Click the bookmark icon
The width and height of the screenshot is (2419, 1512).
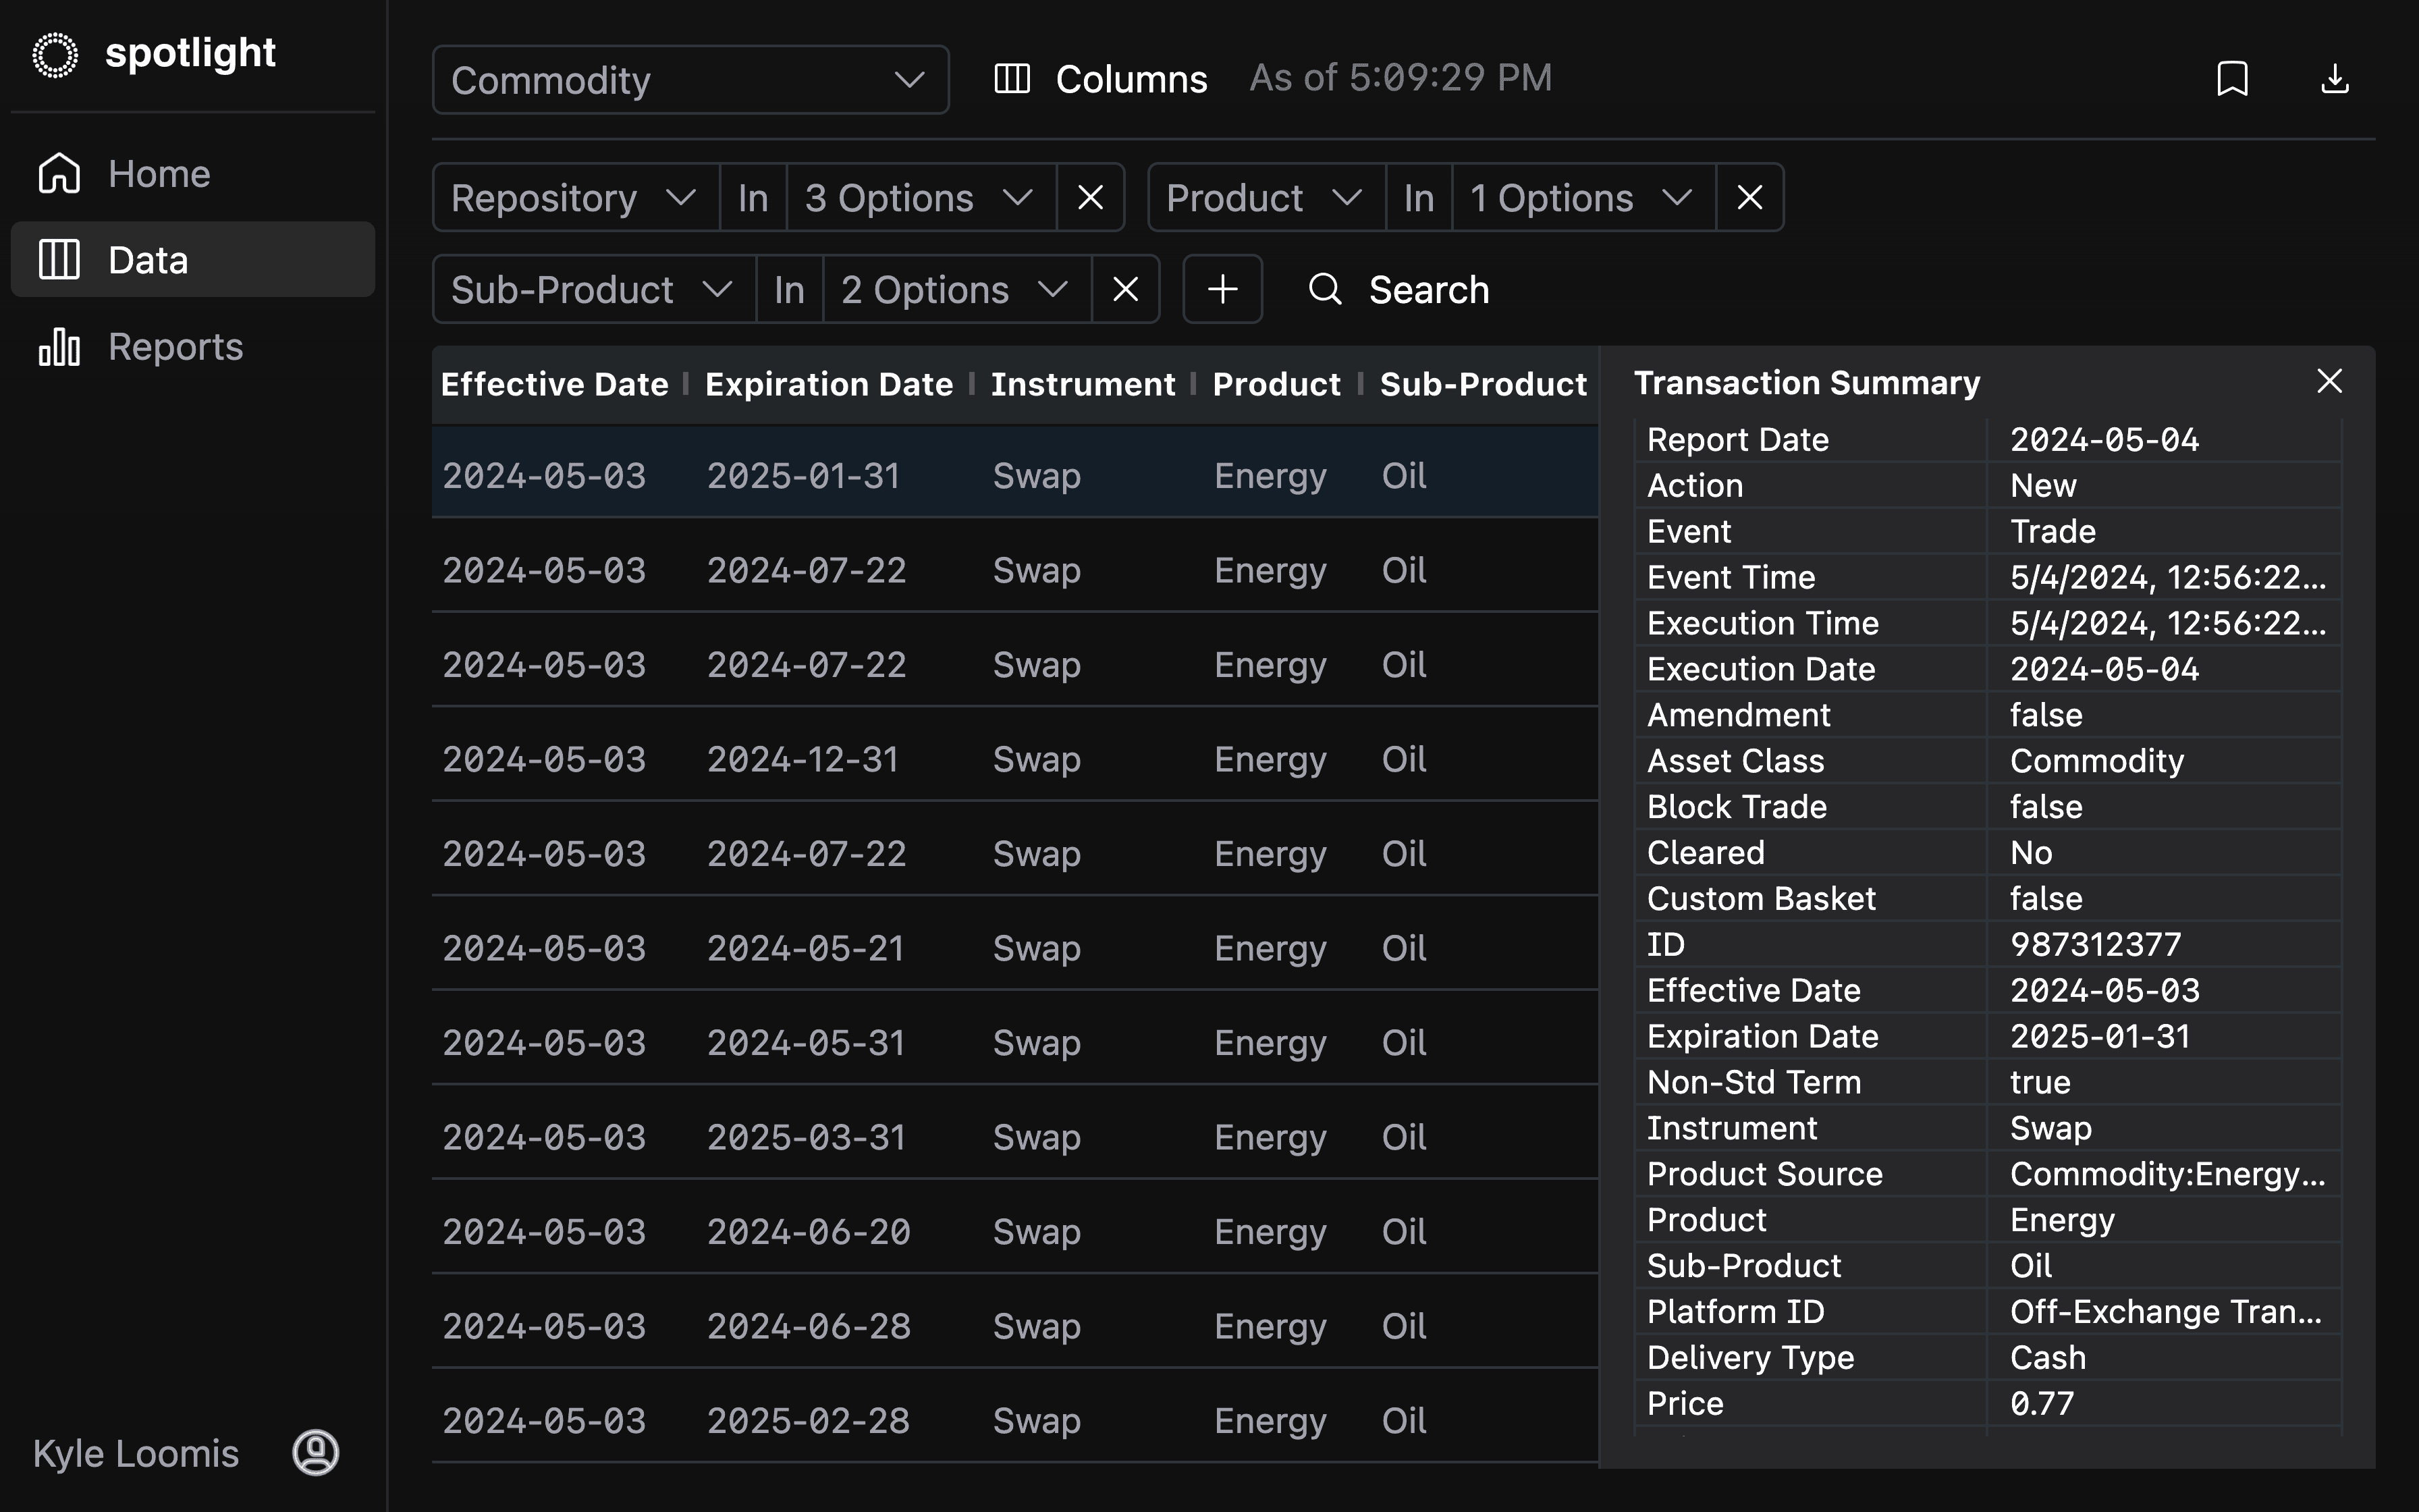(2232, 79)
